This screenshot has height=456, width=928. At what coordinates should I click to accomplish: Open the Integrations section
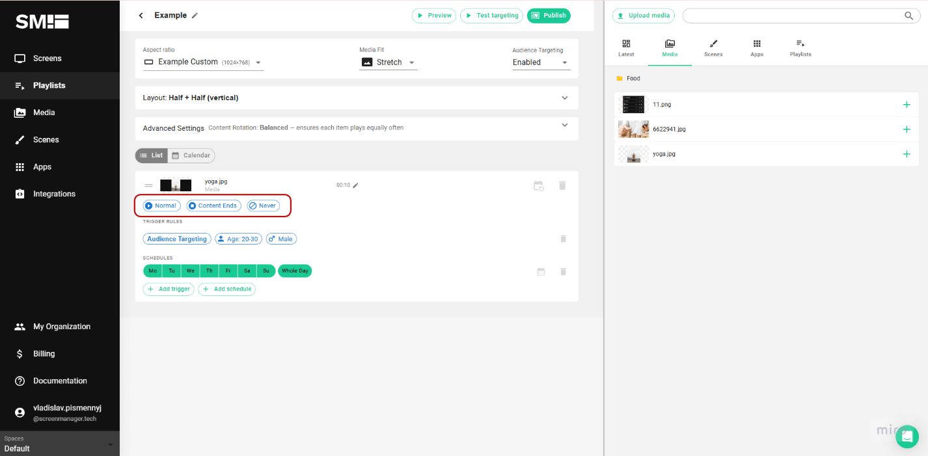click(53, 193)
